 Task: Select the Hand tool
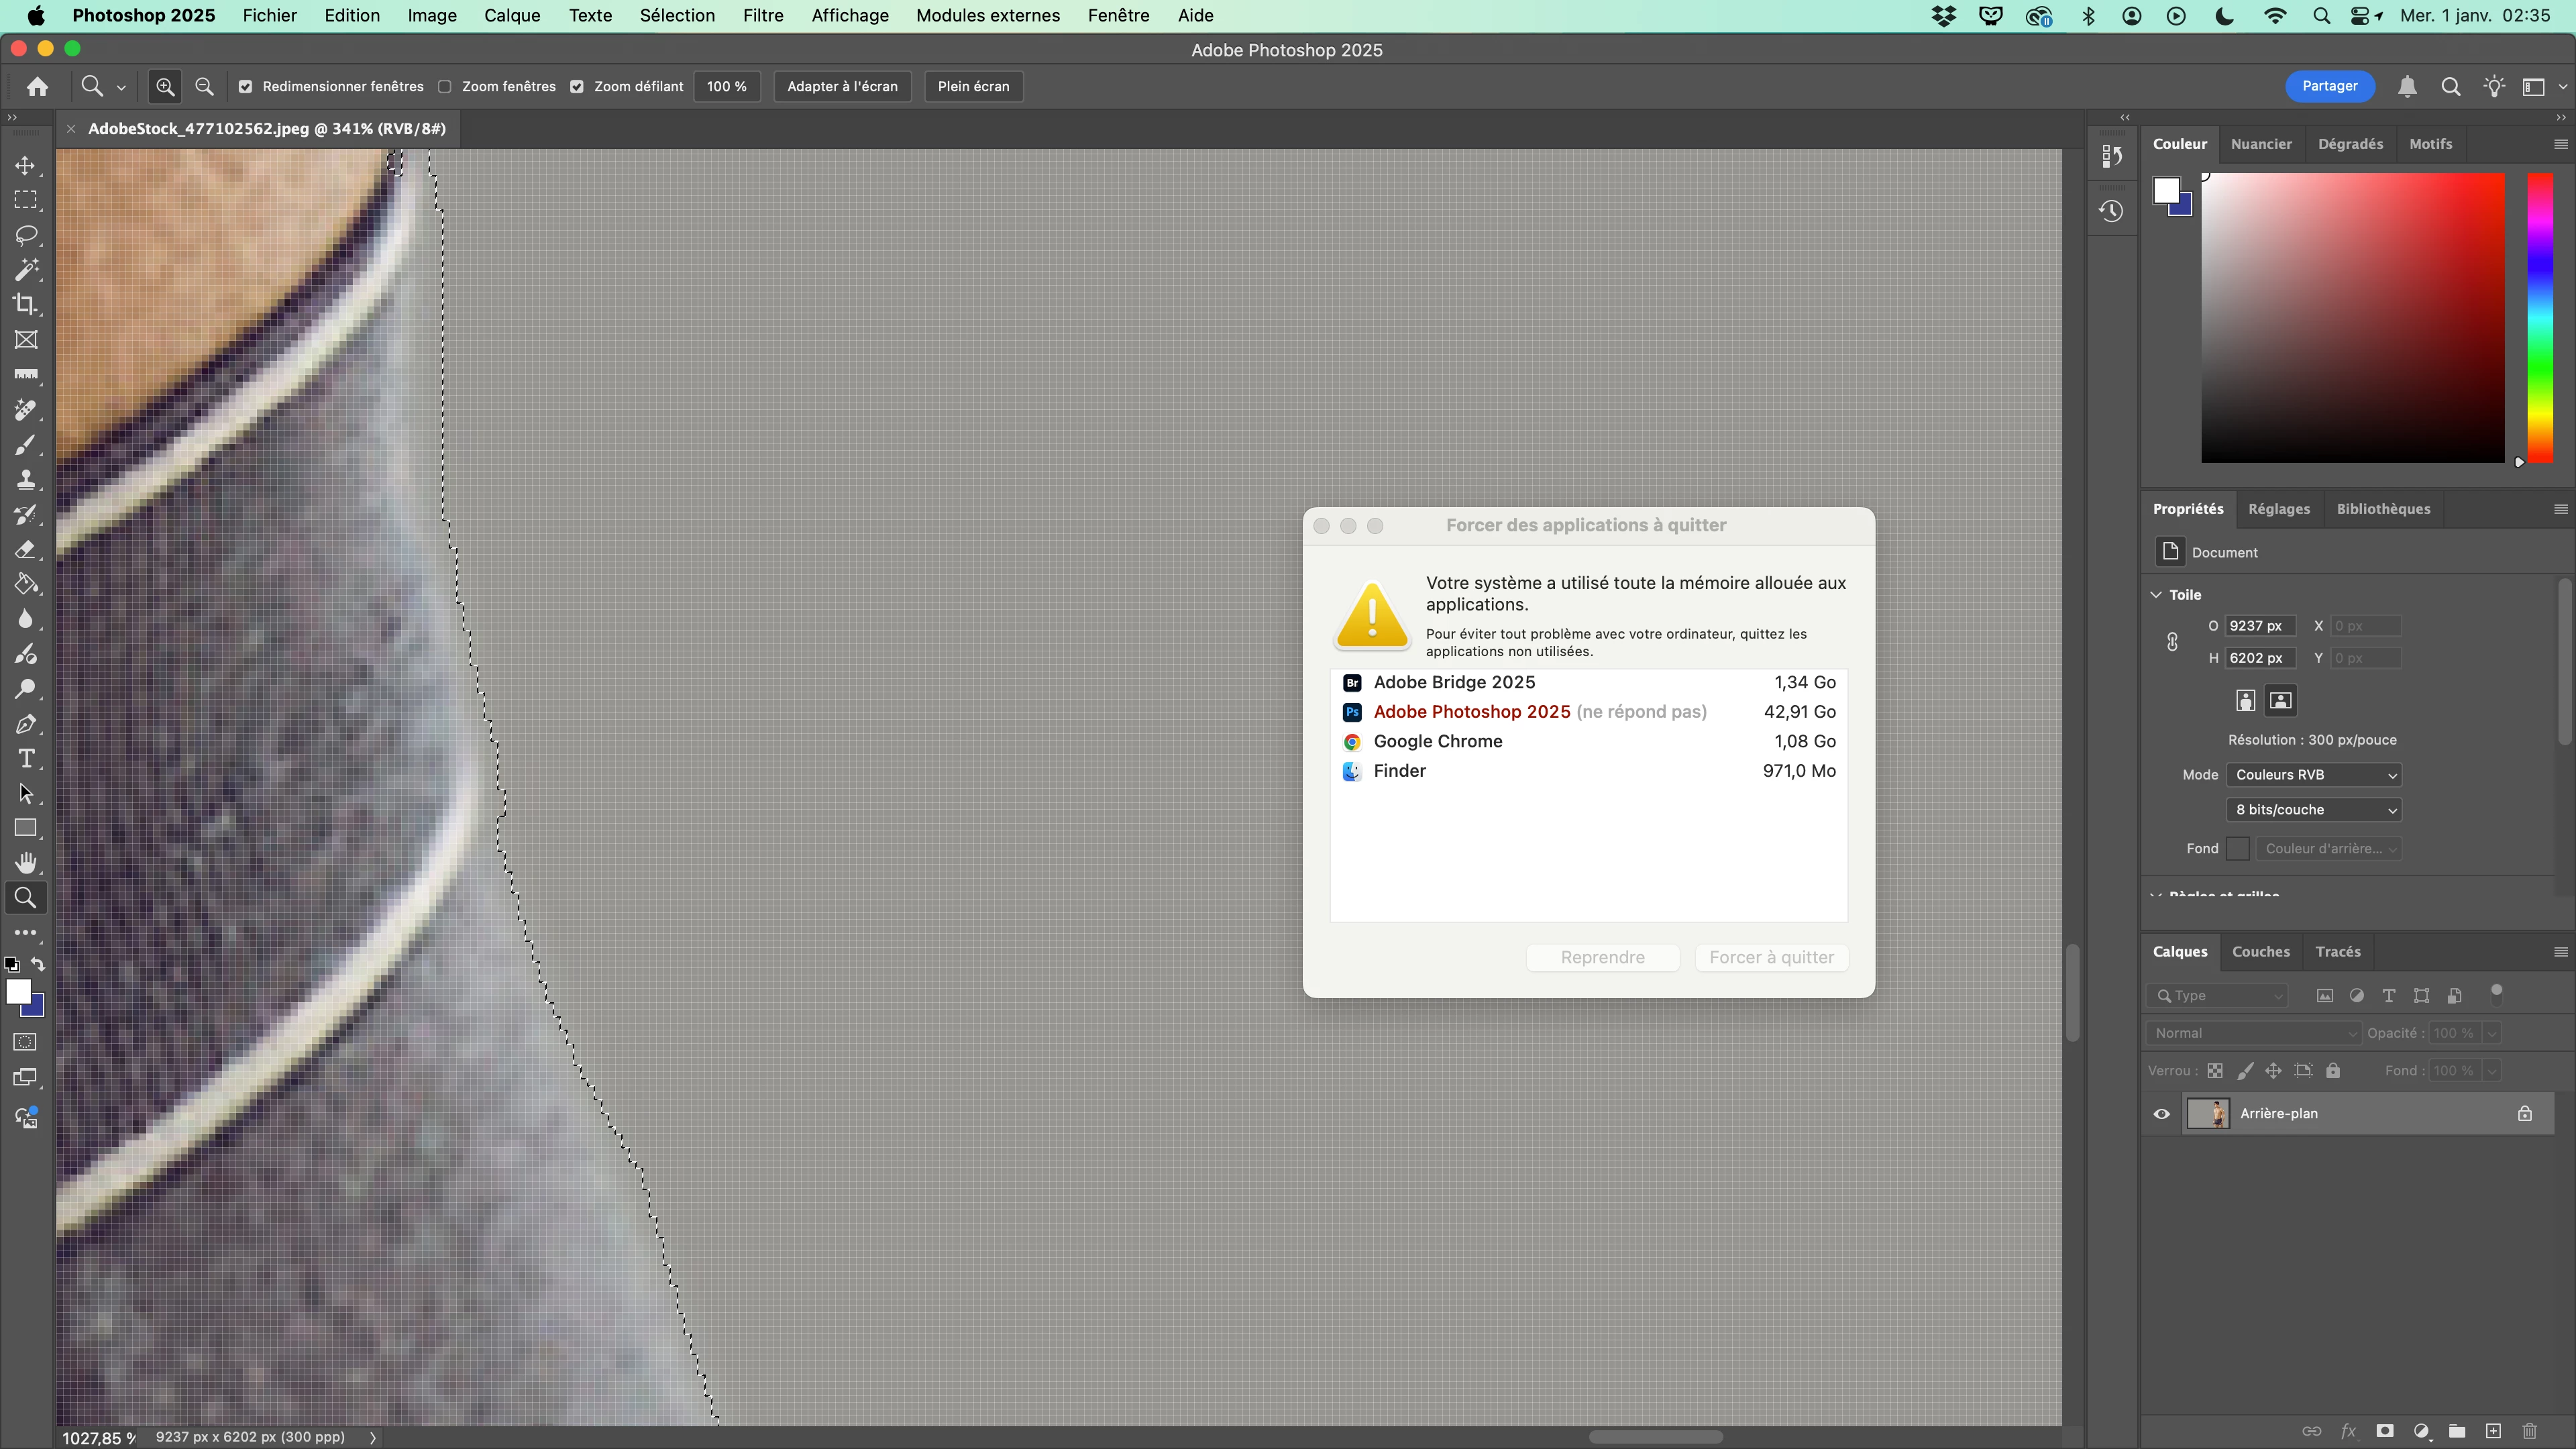[x=26, y=862]
